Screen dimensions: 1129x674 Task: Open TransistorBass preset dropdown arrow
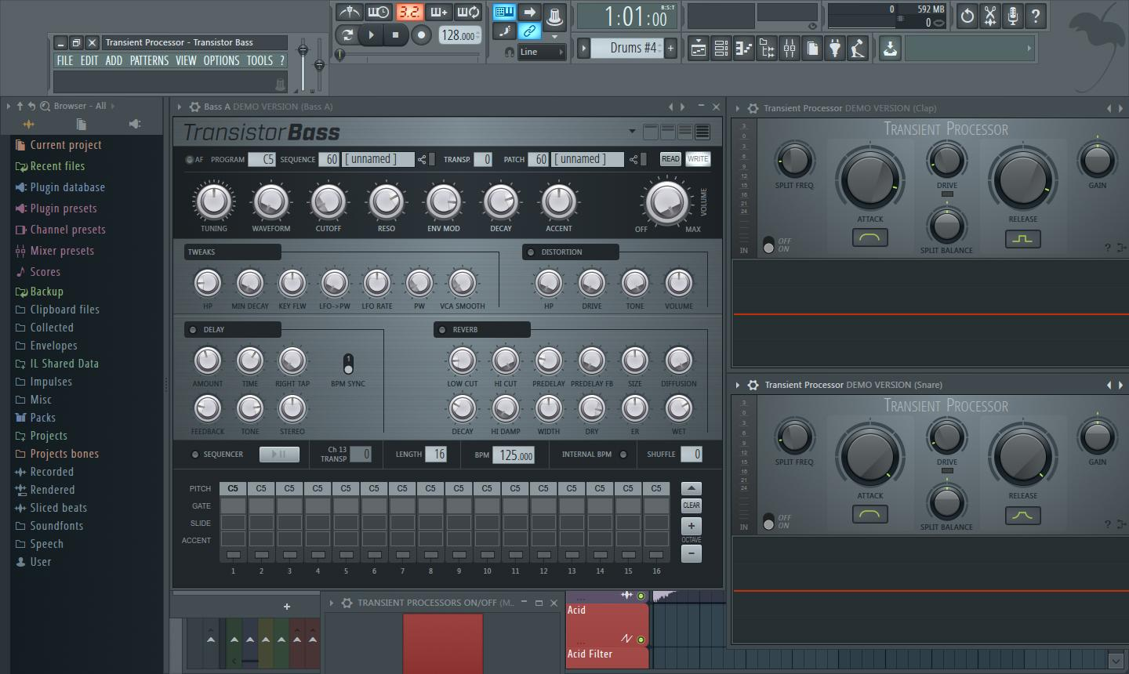632,132
